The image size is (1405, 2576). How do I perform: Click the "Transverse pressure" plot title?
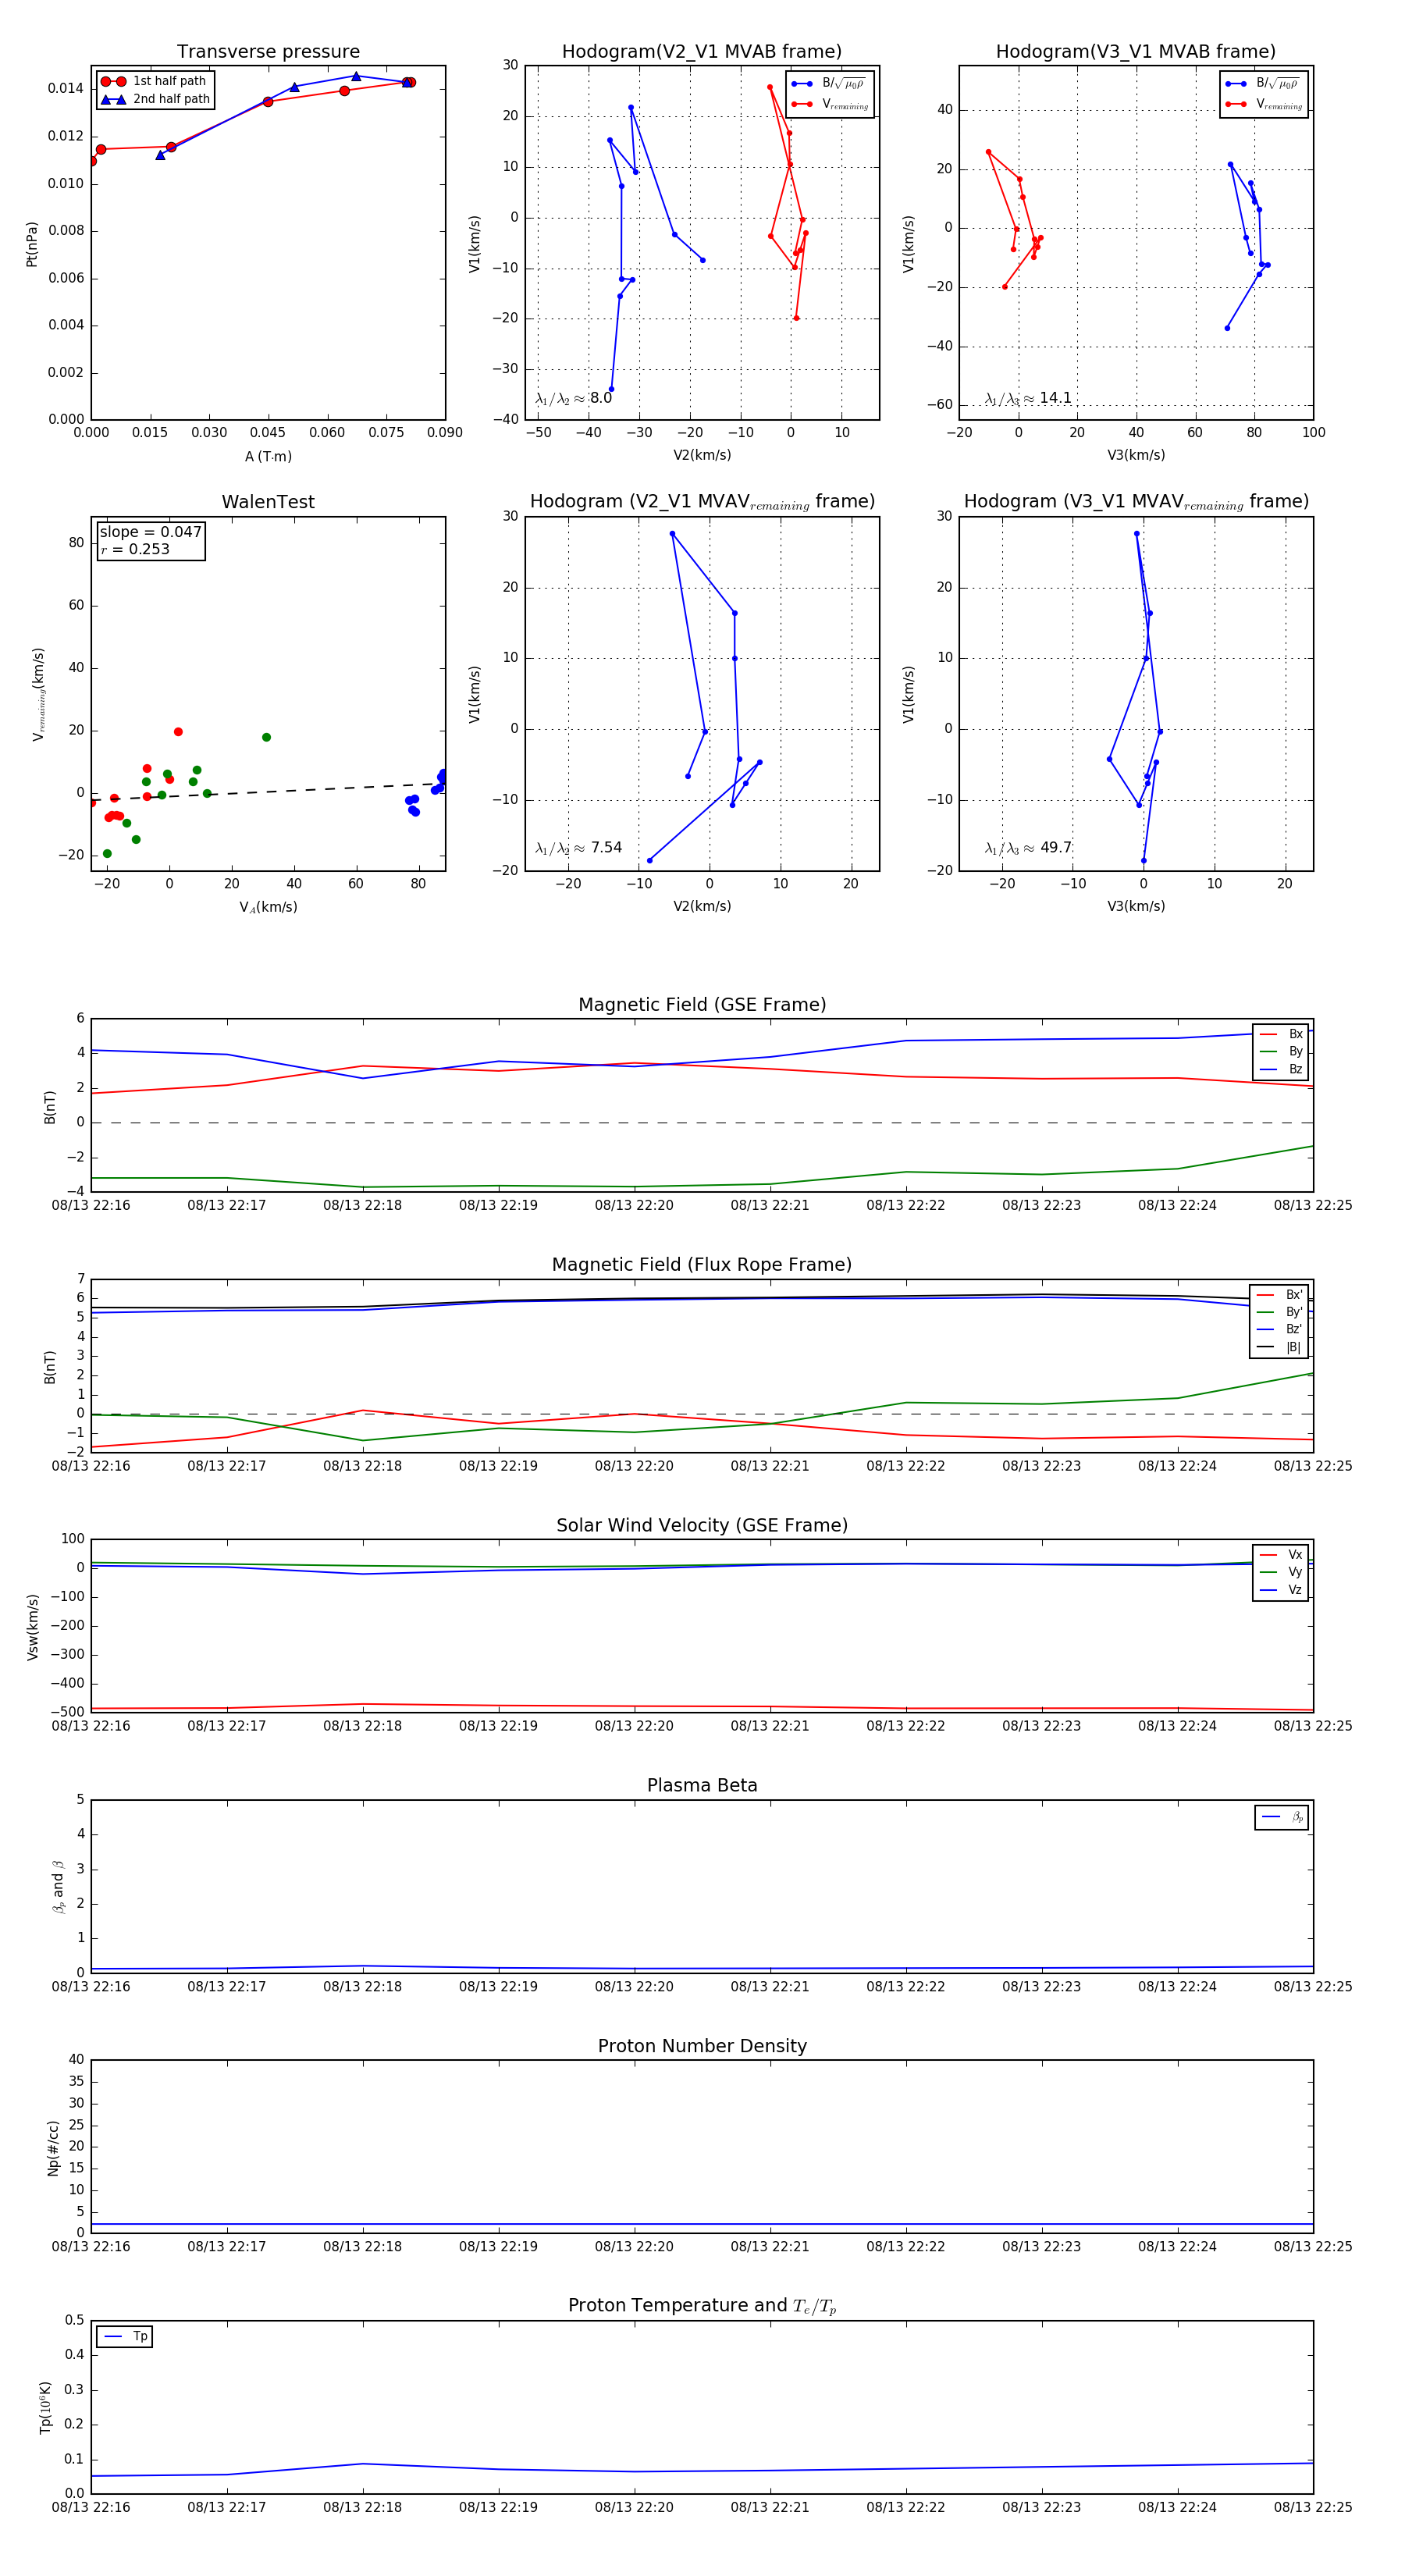268,52
